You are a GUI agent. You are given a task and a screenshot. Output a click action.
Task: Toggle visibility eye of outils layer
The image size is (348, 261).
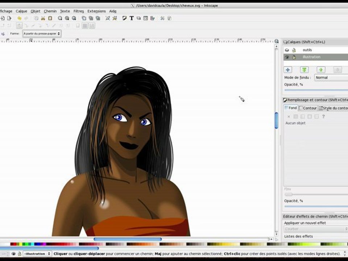click(x=287, y=50)
